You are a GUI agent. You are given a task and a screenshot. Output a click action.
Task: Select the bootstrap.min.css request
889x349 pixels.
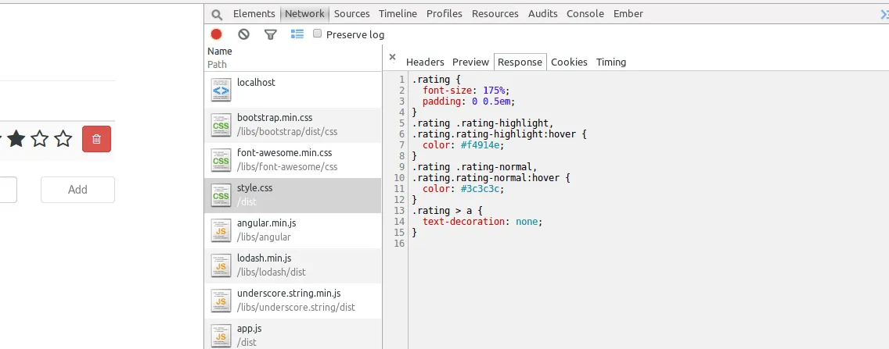point(292,125)
